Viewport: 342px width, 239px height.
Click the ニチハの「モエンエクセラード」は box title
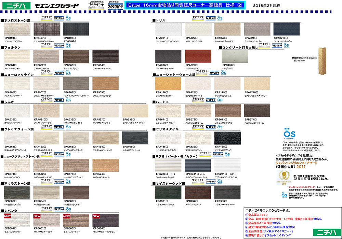268,210
